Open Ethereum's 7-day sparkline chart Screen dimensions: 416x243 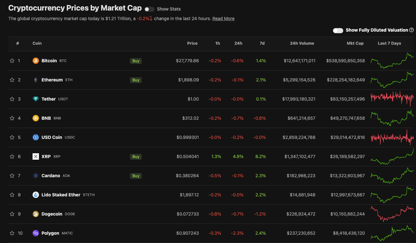click(x=392, y=80)
